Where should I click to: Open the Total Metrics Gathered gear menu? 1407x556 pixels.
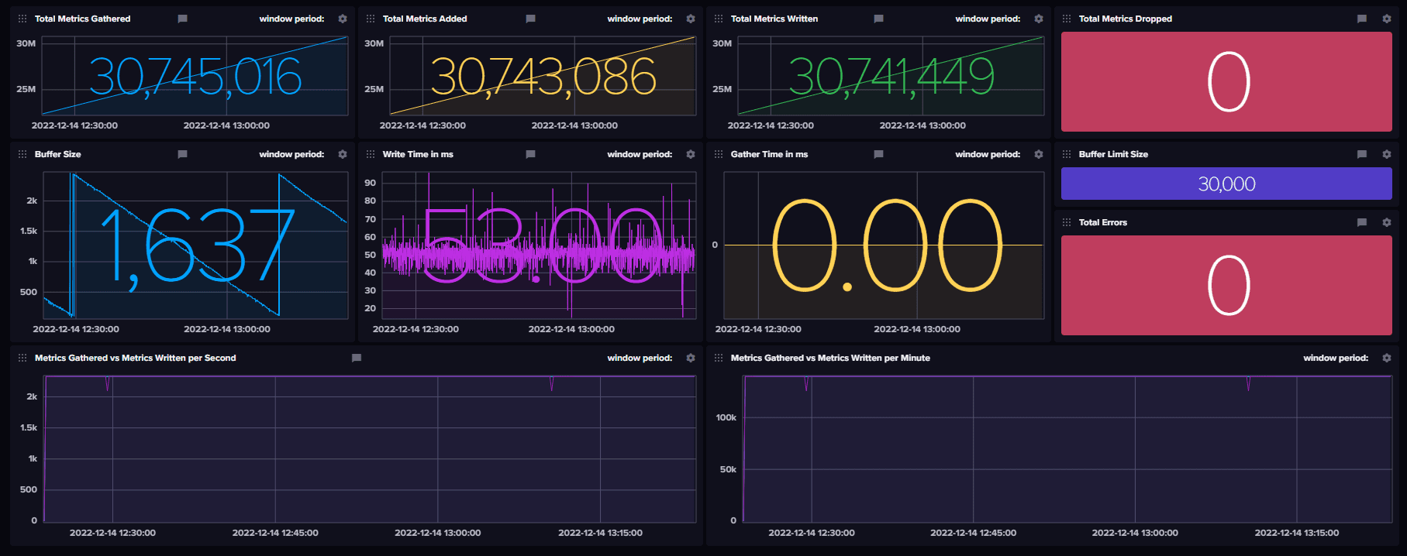343,19
